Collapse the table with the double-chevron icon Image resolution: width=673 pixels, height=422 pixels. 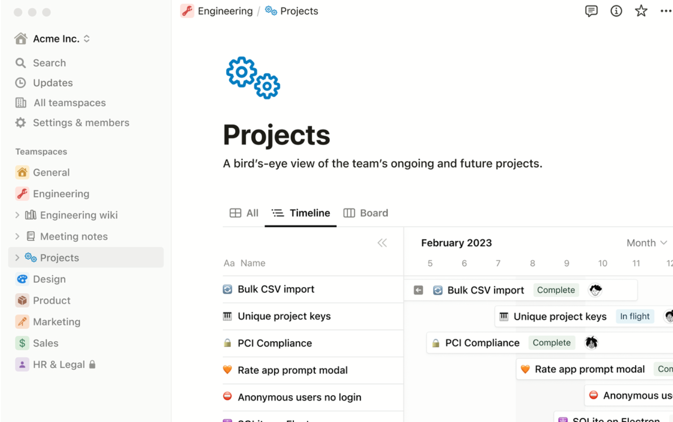(x=382, y=243)
